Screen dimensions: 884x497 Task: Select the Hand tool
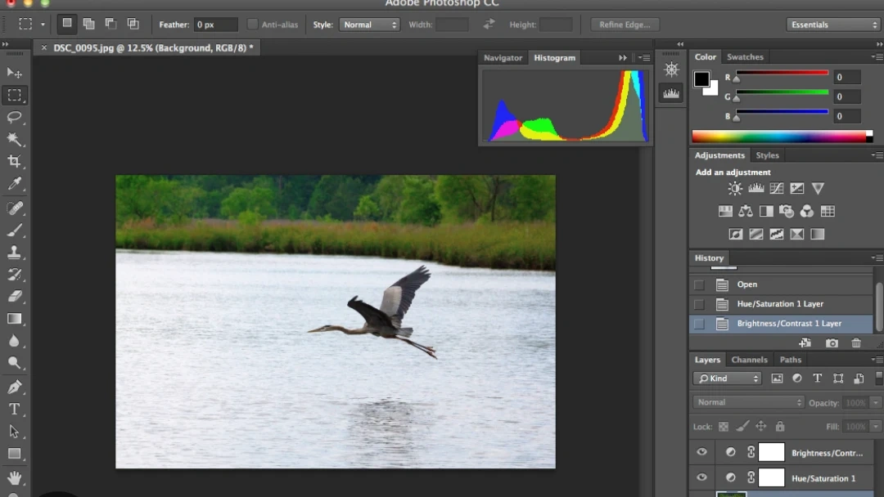[x=14, y=478]
